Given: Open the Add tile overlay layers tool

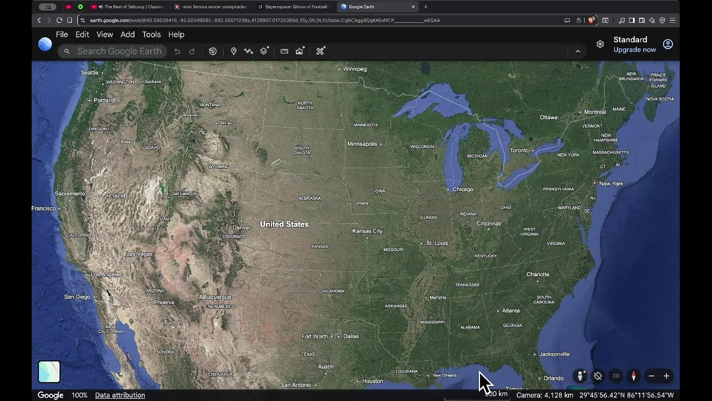Looking at the screenshot, I should click(264, 51).
